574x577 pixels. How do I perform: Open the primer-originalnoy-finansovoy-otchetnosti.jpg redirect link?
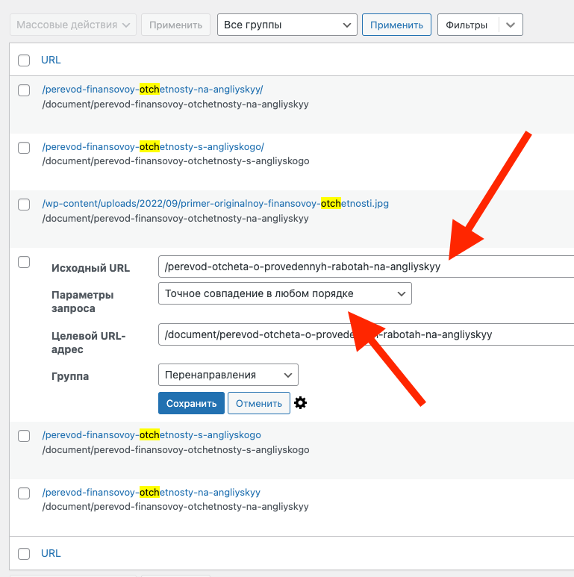click(215, 204)
